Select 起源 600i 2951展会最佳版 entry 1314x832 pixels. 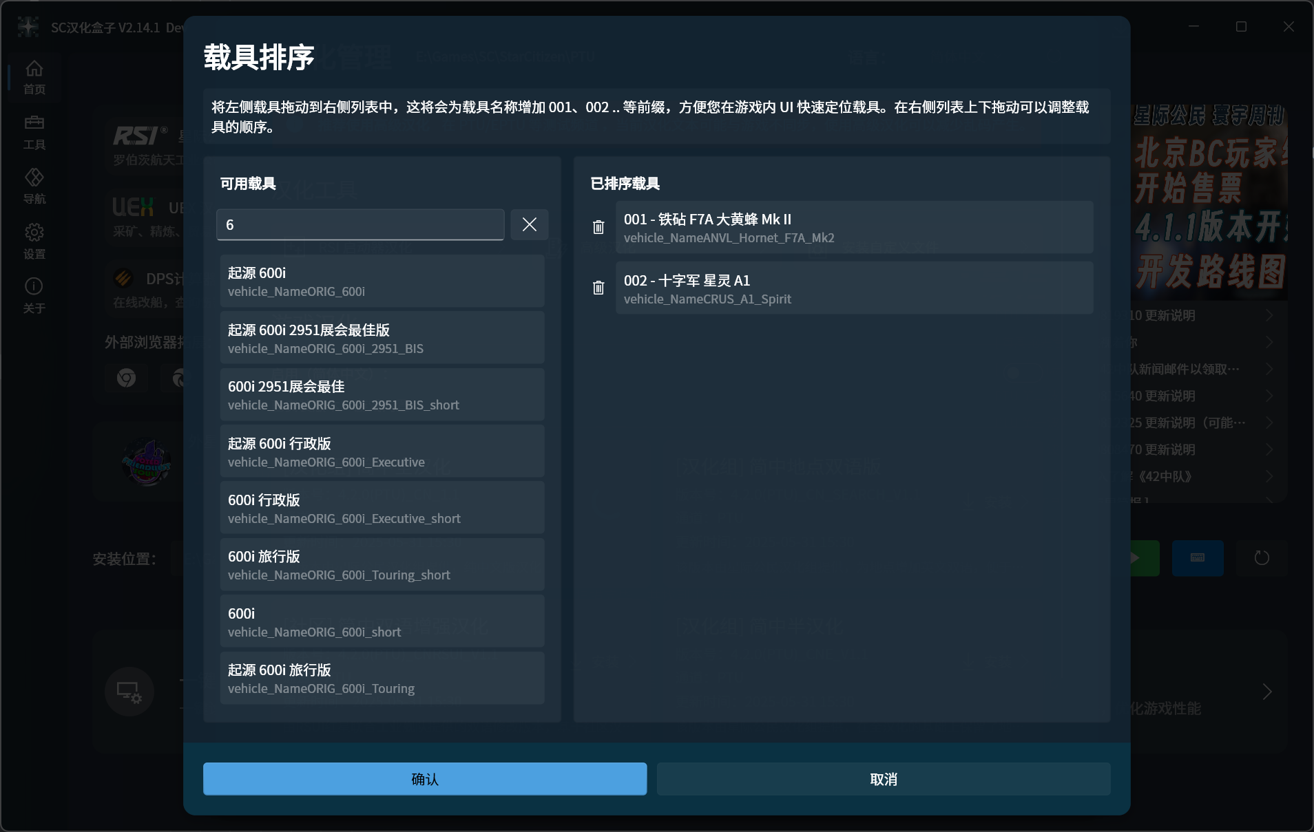pyautogui.click(x=382, y=338)
